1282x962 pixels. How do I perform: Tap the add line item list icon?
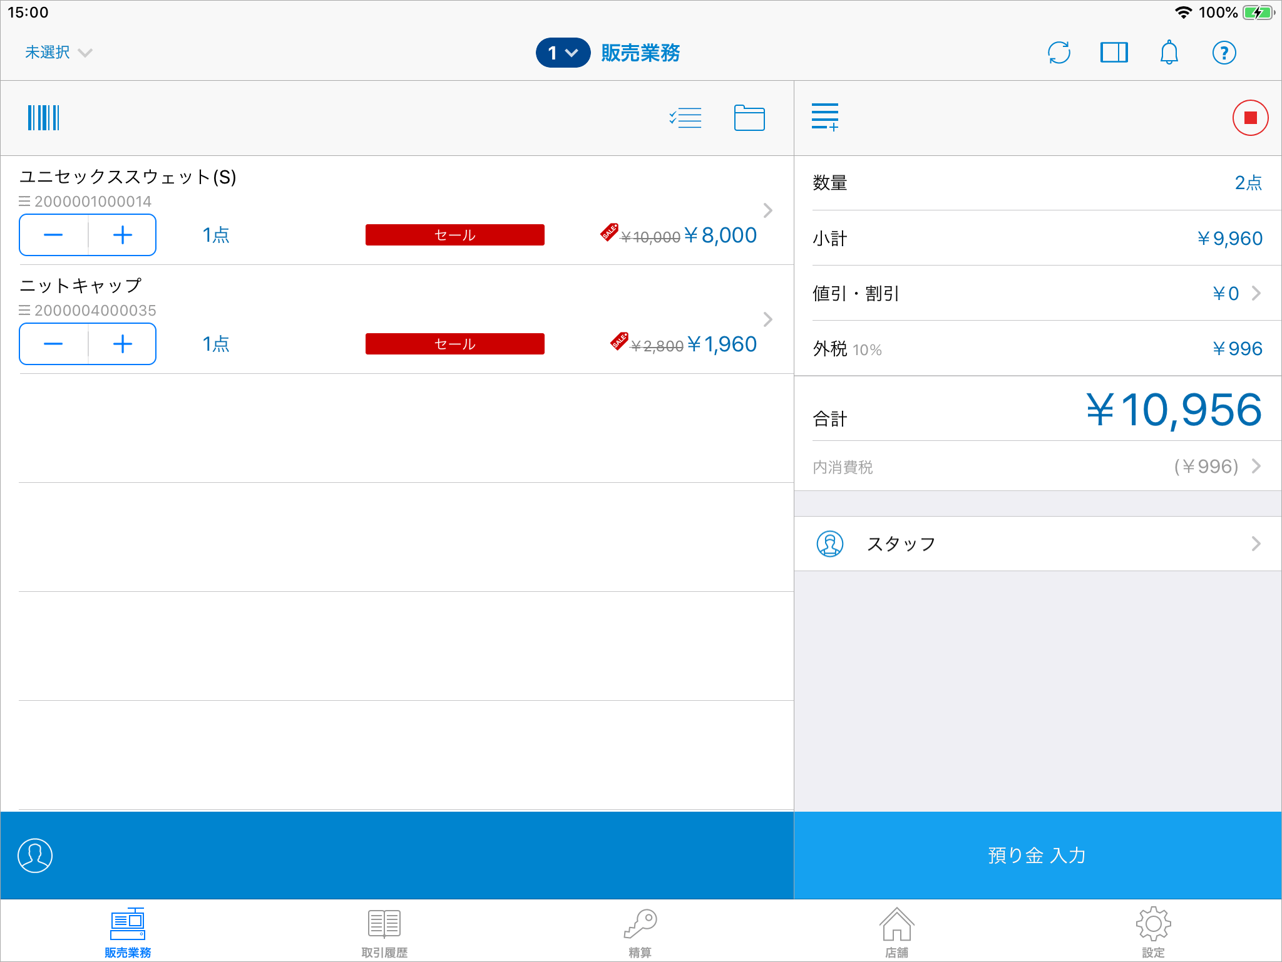tap(825, 118)
